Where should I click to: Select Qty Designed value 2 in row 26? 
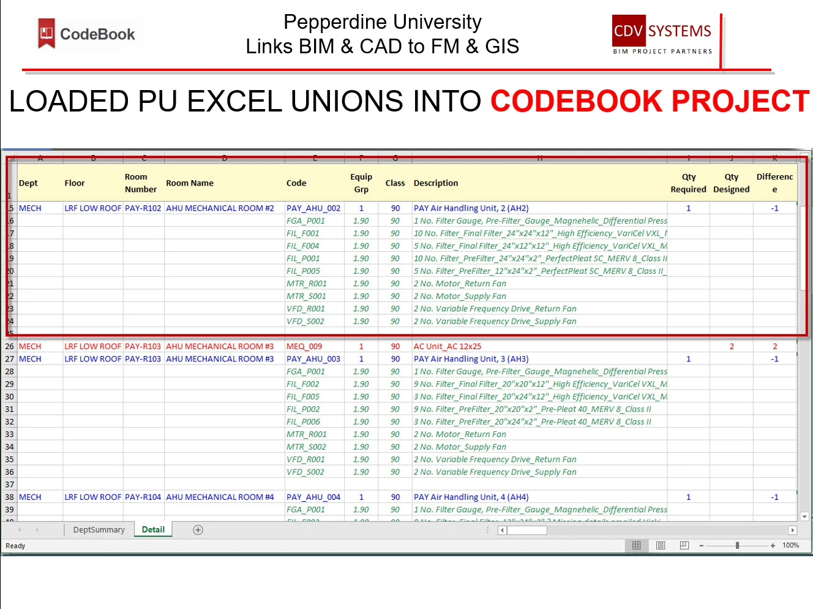[x=732, y=346]
